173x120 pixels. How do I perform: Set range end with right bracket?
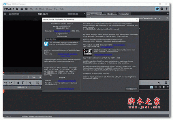(28, 77)
